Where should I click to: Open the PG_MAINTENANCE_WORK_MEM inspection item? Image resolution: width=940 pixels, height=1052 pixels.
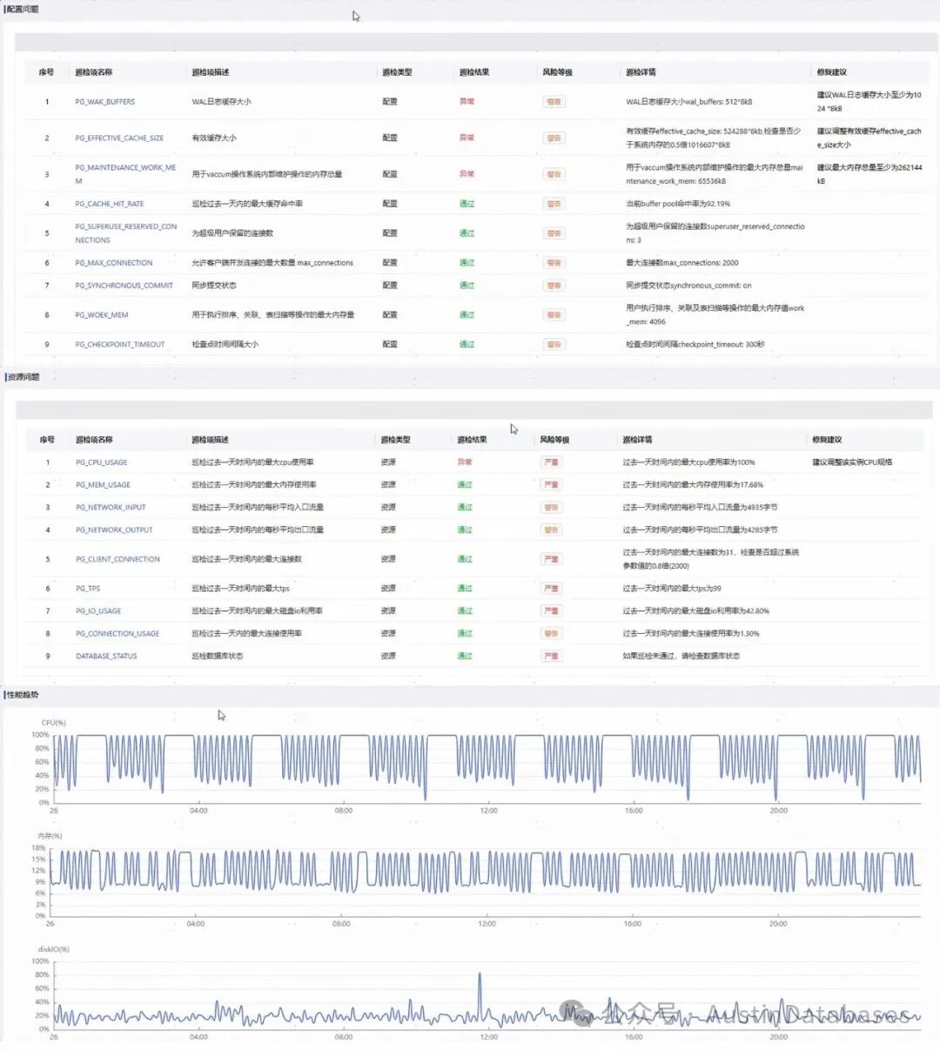point(125,174)
